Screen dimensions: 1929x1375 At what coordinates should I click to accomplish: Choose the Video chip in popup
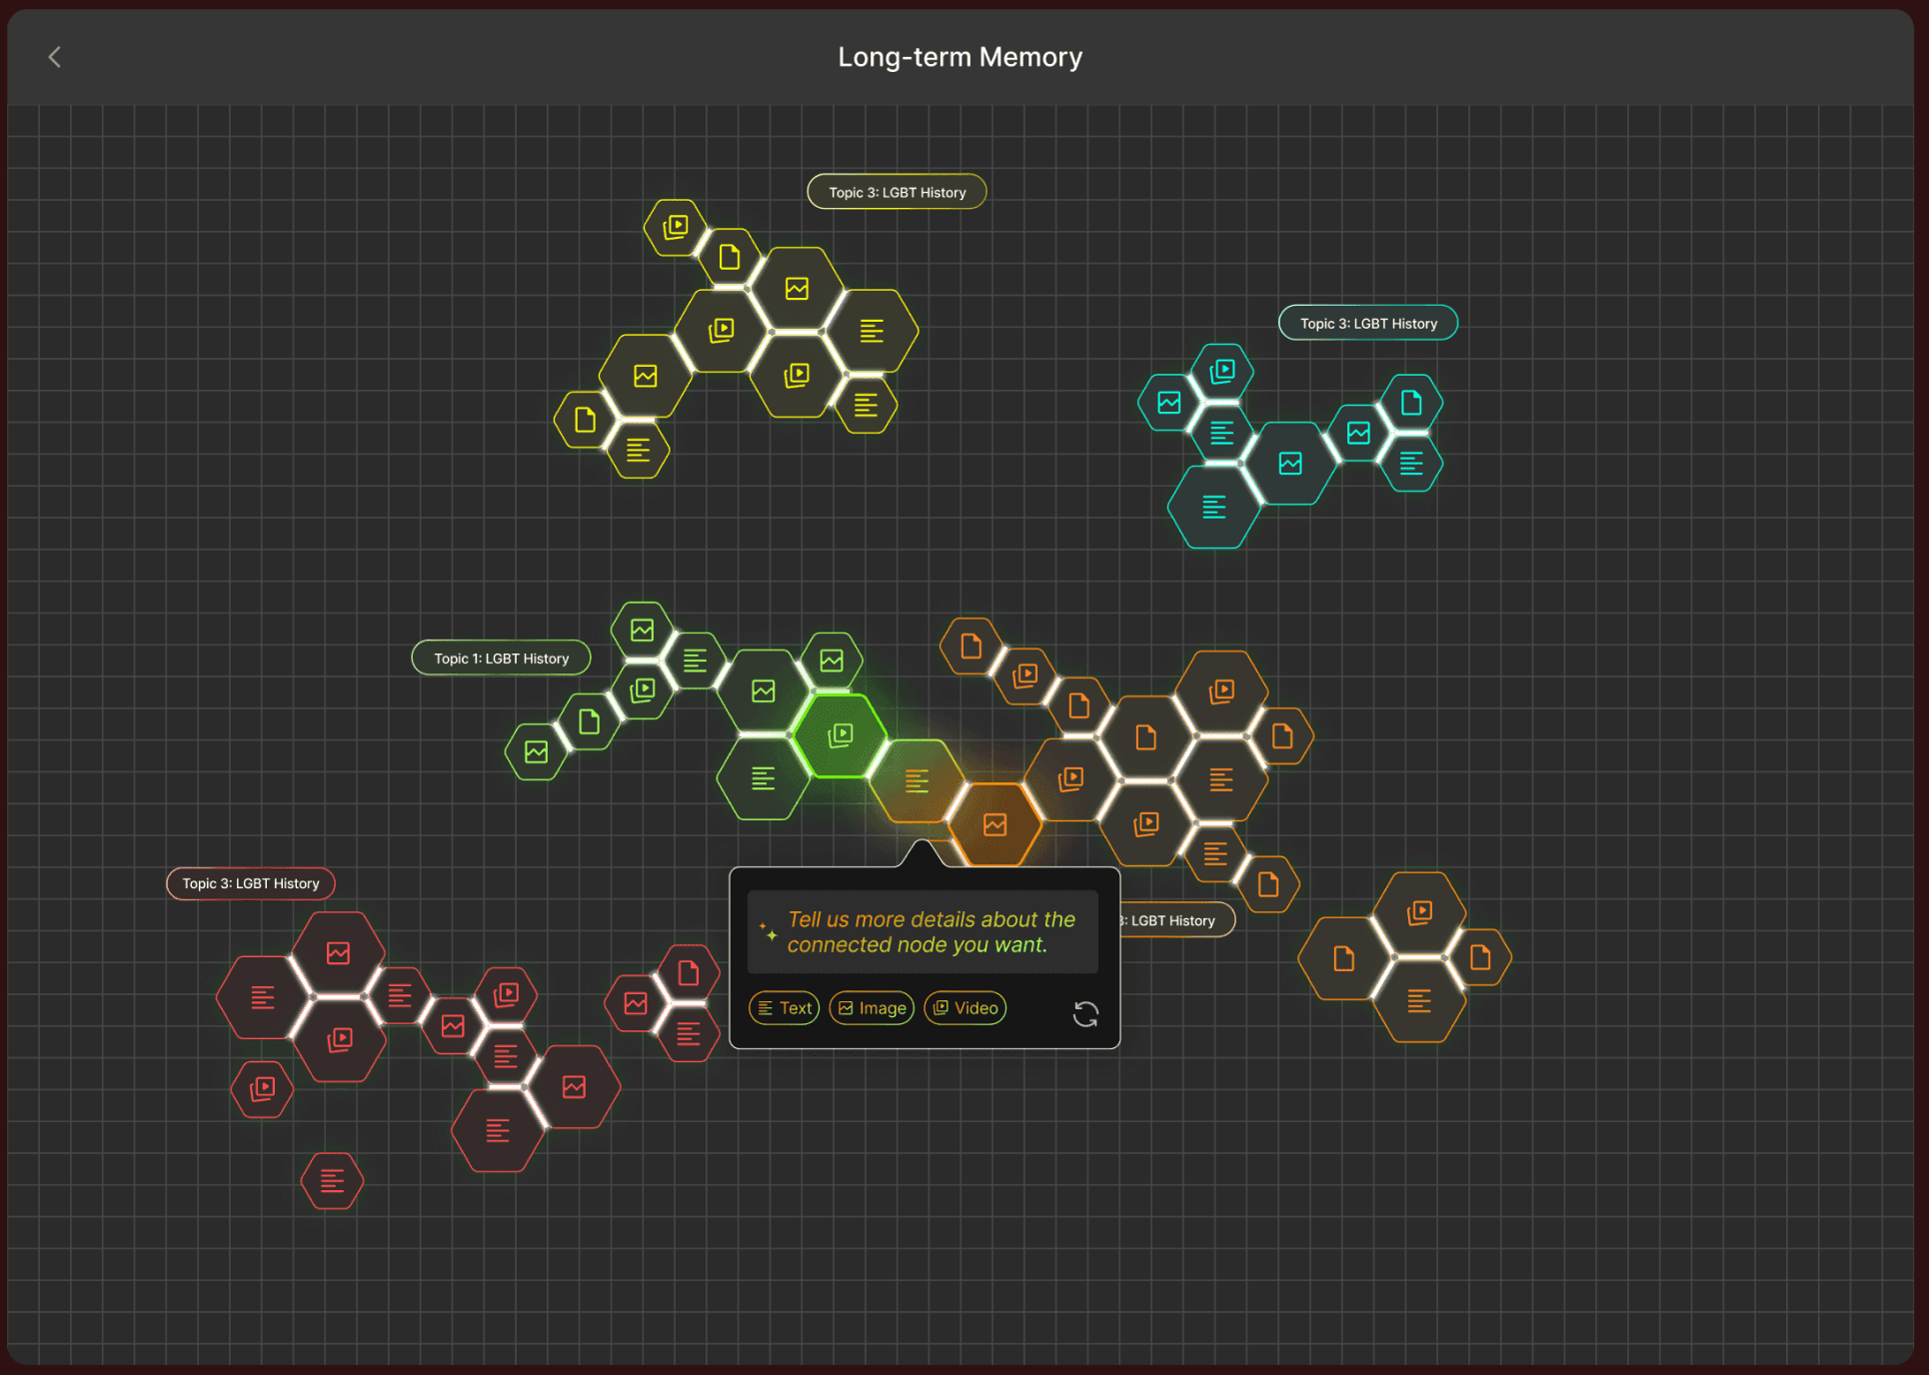[x=965, y=1008]
